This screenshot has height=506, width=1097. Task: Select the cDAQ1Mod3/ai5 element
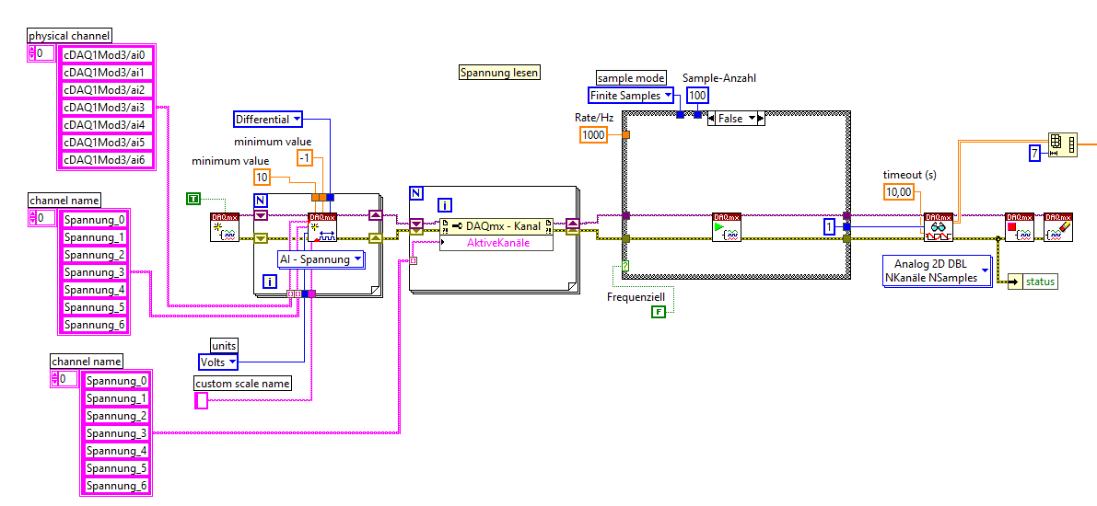point(107,143)
